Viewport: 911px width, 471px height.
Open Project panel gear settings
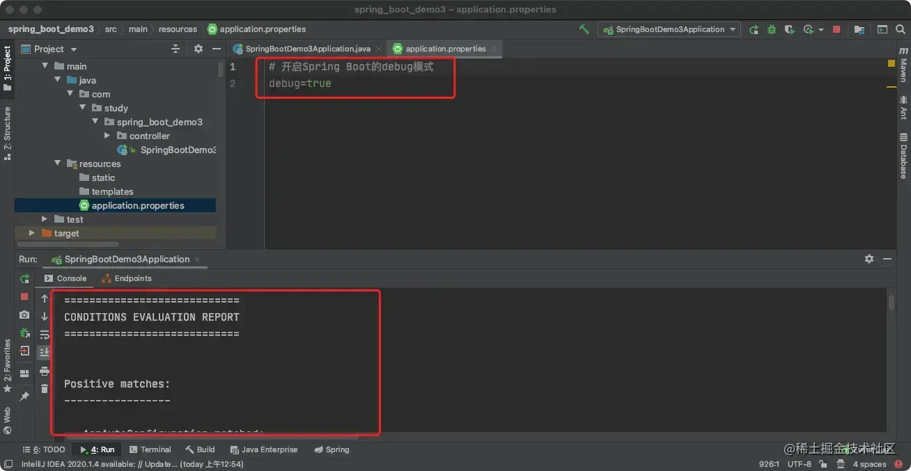click(x=198, y=49)
